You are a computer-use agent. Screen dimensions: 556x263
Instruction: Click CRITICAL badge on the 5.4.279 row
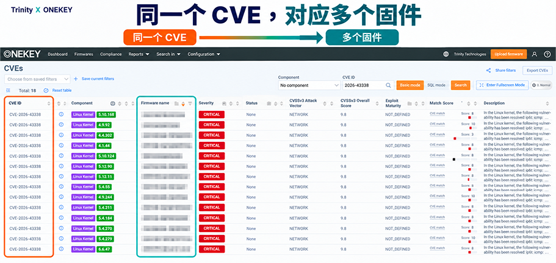click(212, 239)
